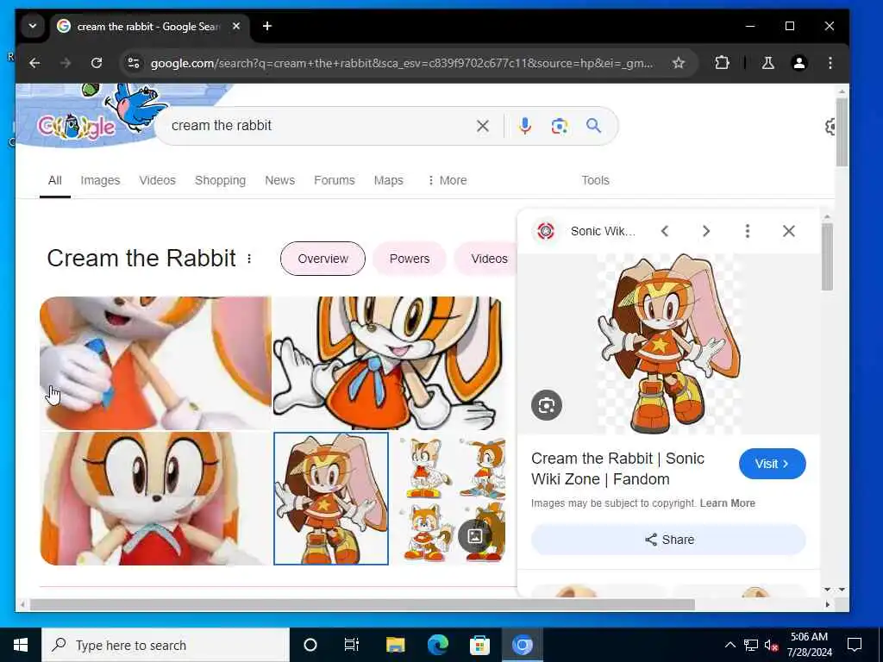This screenshot has width=883, height=662.
Task: Expand the More search filters menu
Action: pos(448,180)
